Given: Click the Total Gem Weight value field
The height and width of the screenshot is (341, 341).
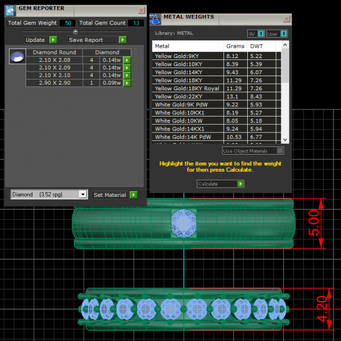Looking at the screenshot, I should (68, 23).
